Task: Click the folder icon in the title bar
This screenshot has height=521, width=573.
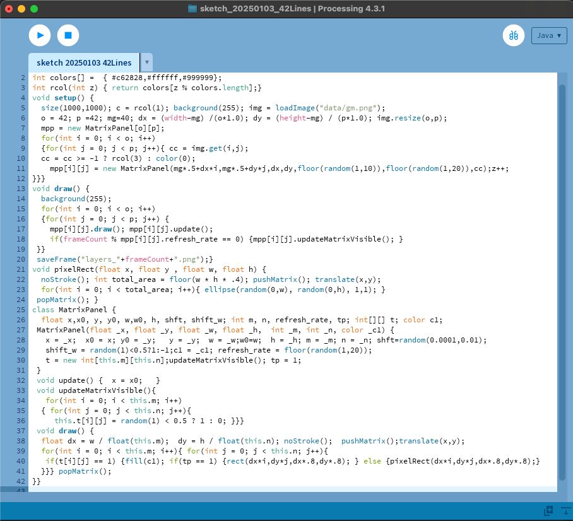Action: point(192,9)
